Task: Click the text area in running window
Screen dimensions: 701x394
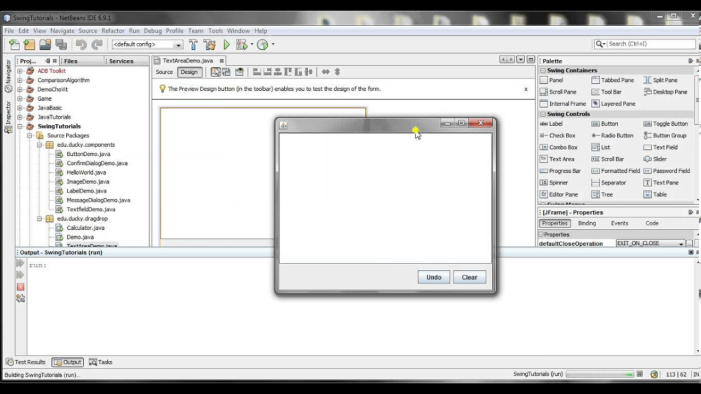Action: click(x=385, y=198)
